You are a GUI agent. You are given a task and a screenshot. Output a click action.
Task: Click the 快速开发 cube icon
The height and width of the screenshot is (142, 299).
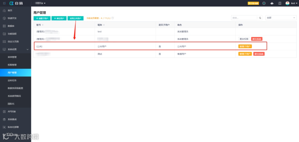point(4,18)
